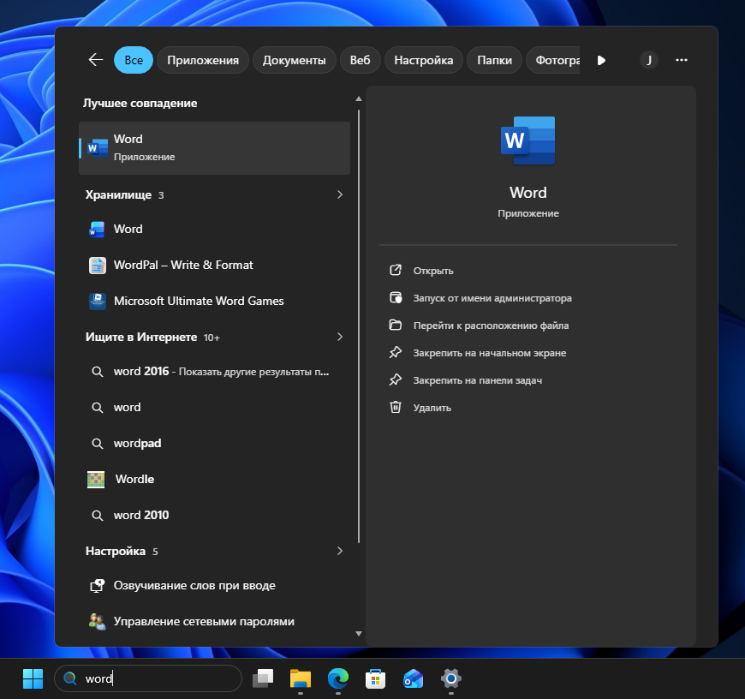Screen dimensions: 745x699
Task: Click the back arrow in search panel
Action: (96, 60)
